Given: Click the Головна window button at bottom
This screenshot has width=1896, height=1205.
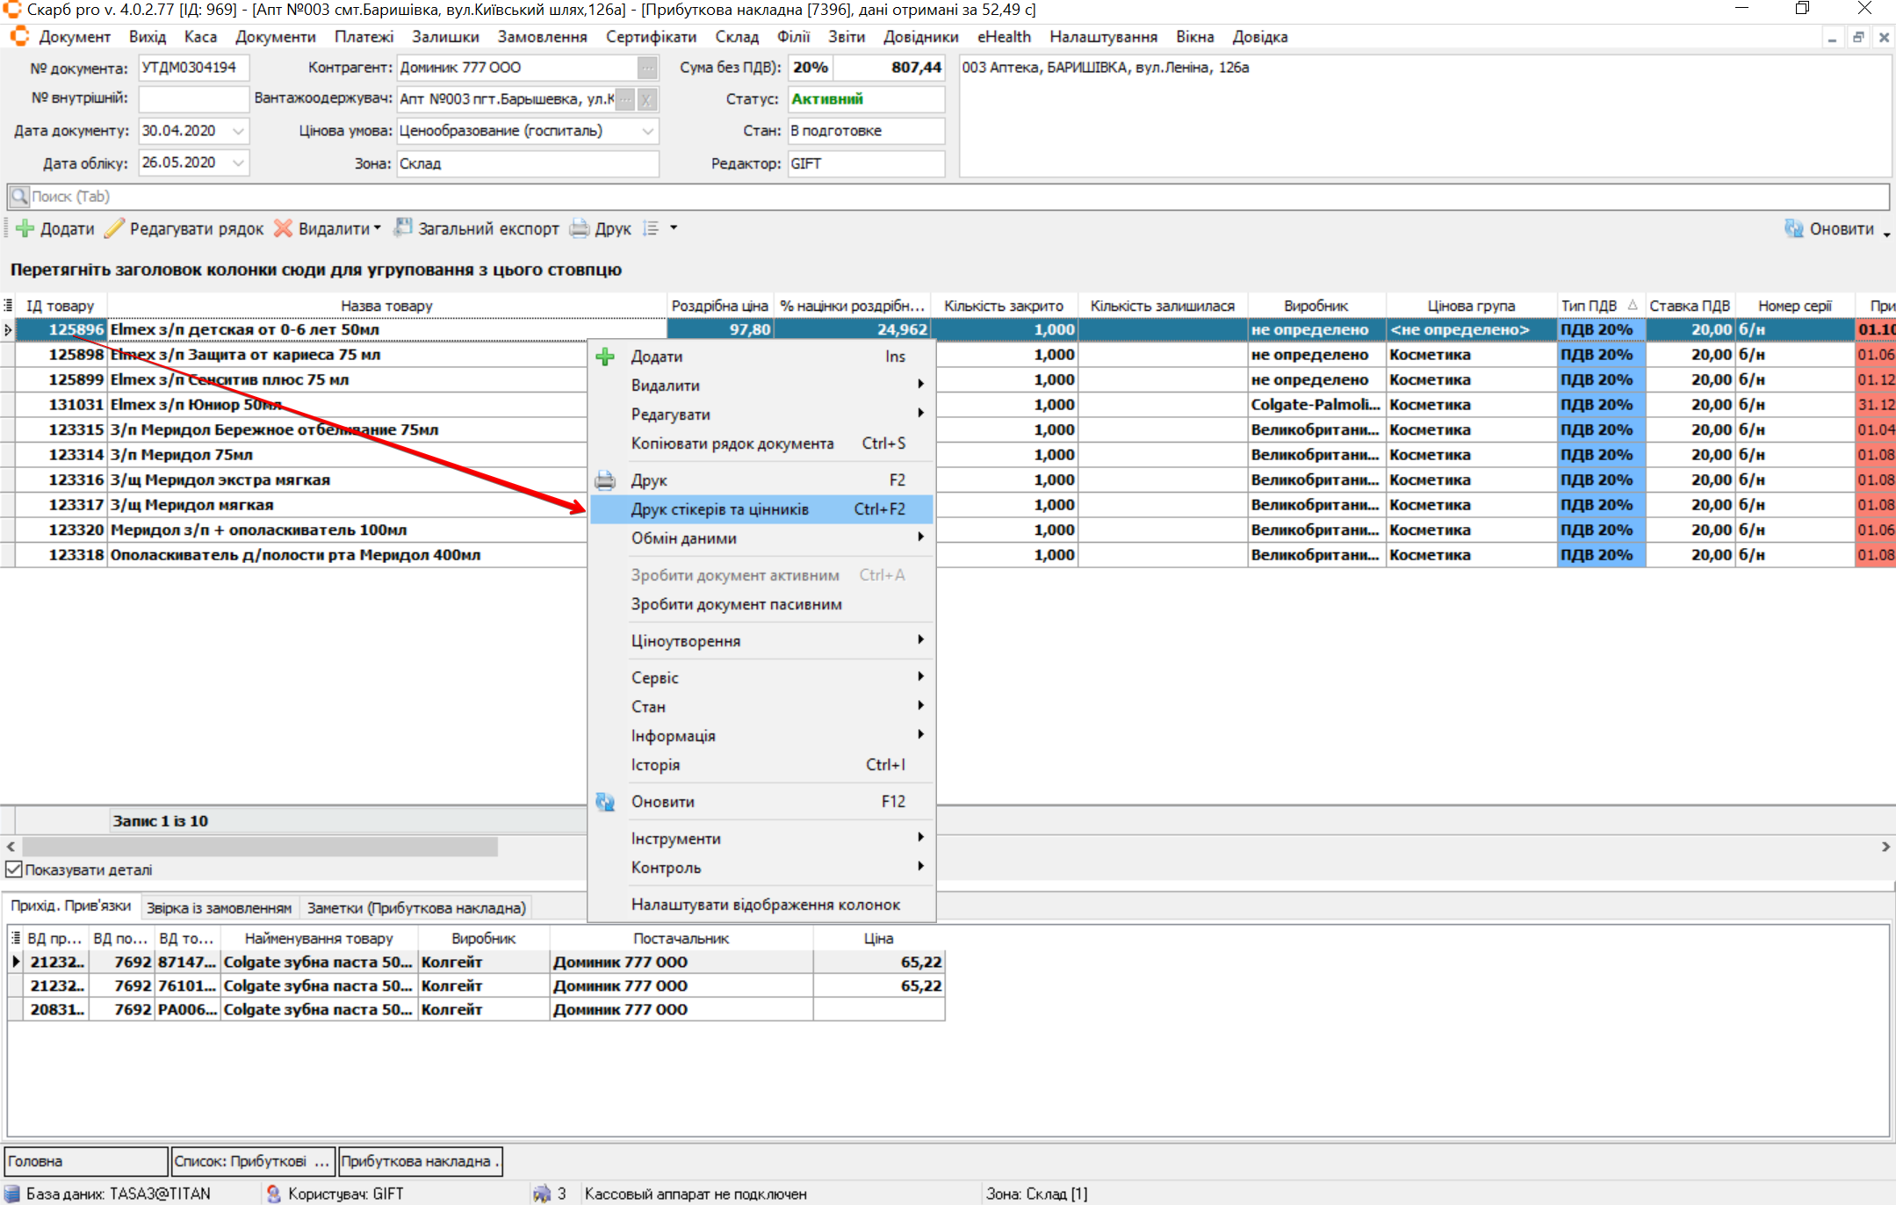Looking at the screenshot, I should point(85,1161).
